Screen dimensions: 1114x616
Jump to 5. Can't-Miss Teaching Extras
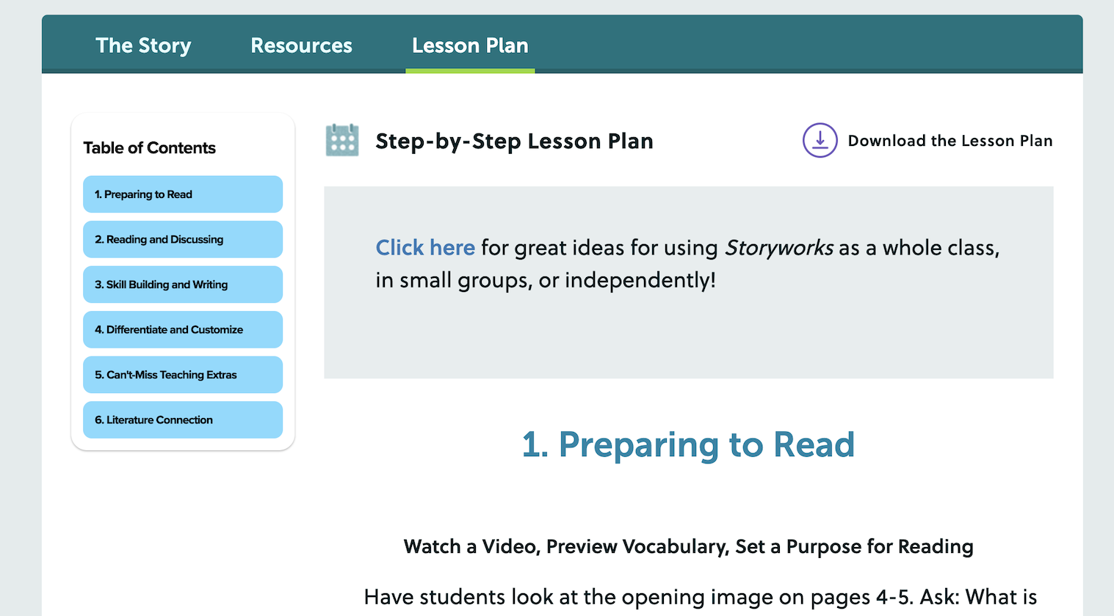(182, 375)
